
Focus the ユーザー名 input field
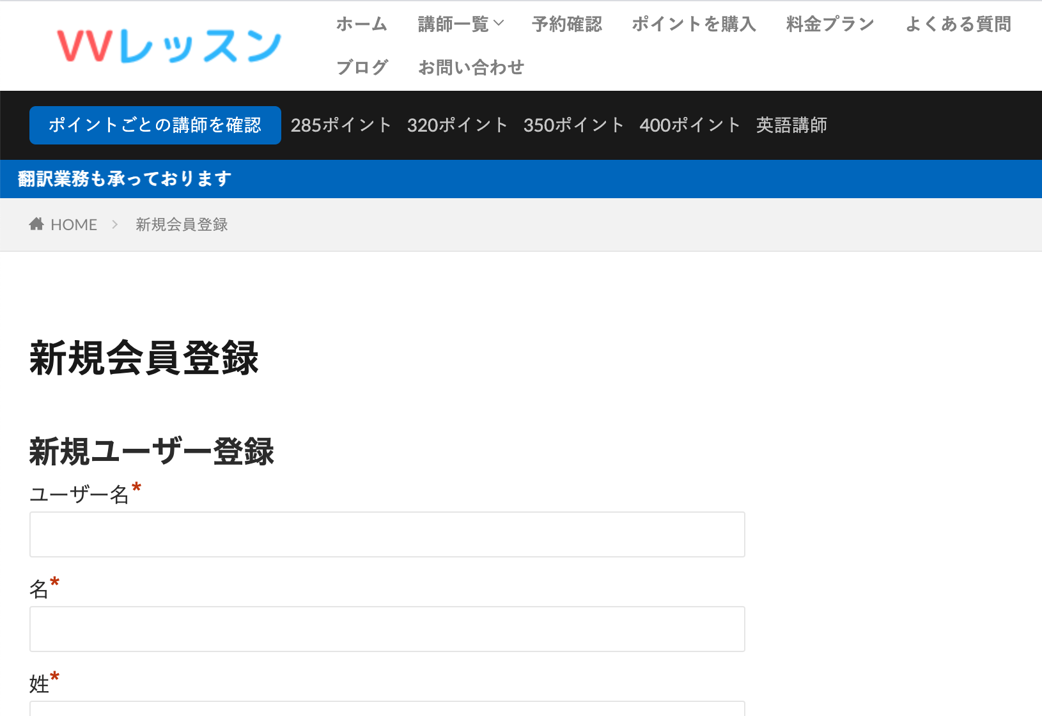click(387, 534)
